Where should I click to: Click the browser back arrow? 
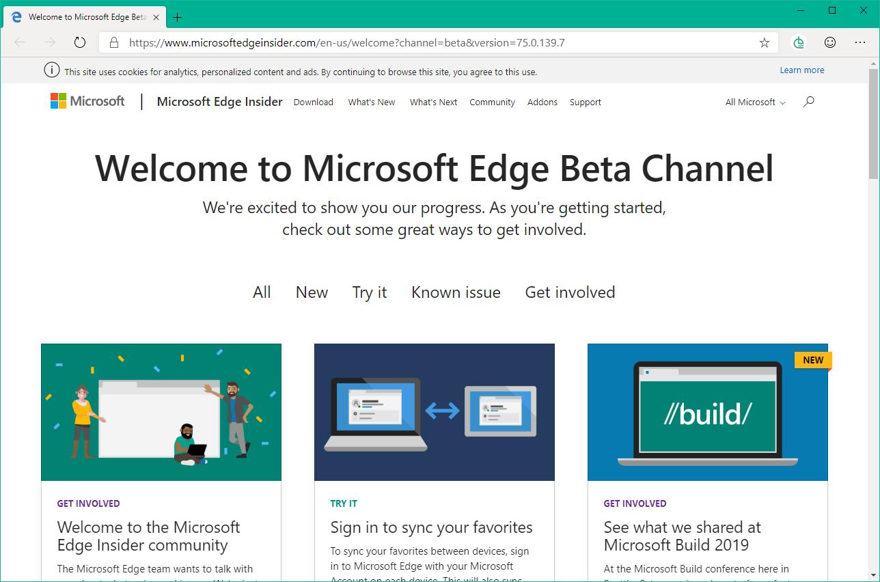pyautogui.click(x=20, y=42)
